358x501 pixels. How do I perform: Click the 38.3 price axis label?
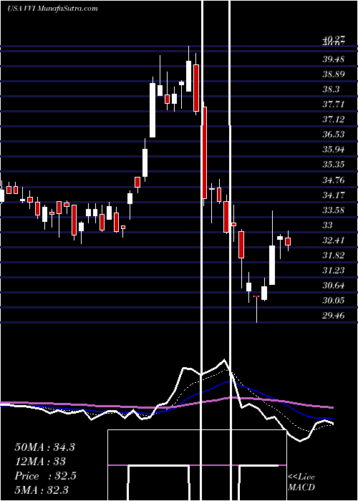click(331, 89)
